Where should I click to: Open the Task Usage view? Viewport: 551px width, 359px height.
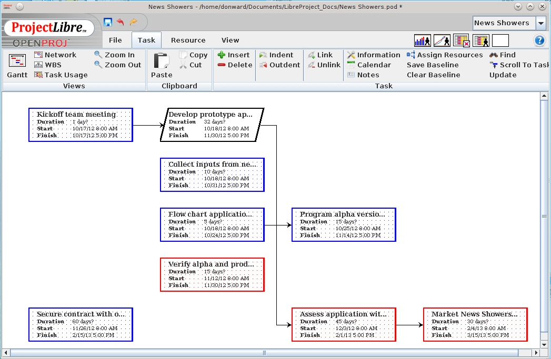point(61,75)
